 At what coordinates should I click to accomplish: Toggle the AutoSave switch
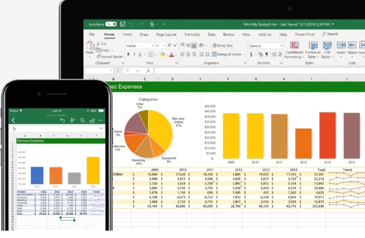(111, 24)
